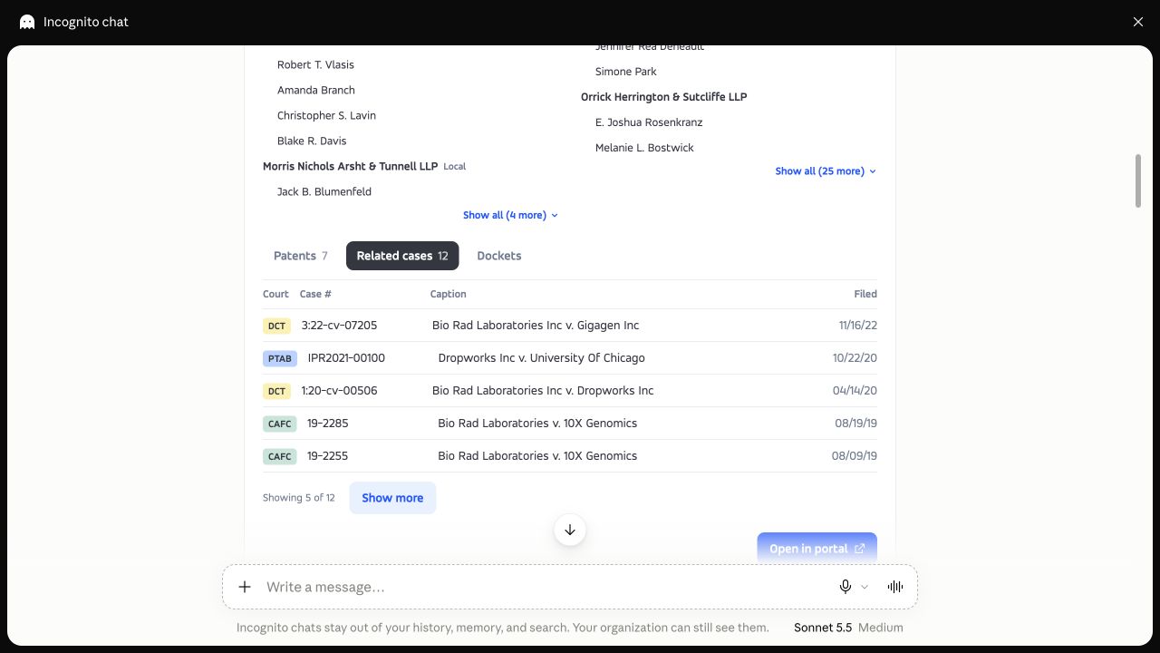Expand Show all (25 more) attorneys
Screen dimensions: 1160x653
coord(826,171)
